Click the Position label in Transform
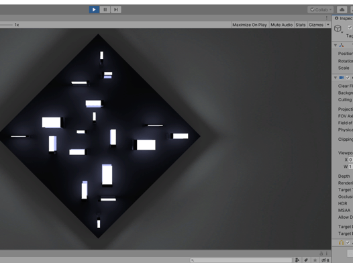 tap(346, 54)
